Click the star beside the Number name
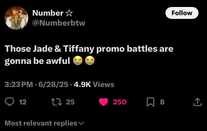 (69, 13)
